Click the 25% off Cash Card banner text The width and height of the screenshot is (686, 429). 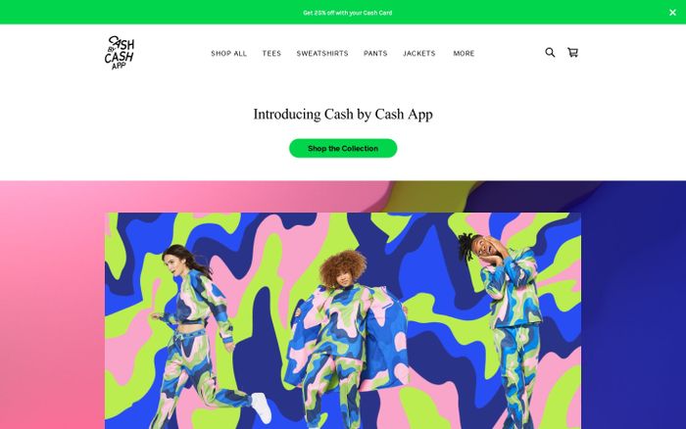[x=347, y=13]
